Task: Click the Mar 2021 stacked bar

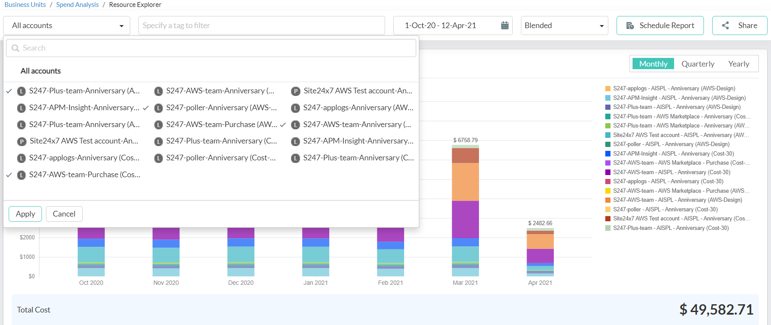Action: click(x=465, y=210)
